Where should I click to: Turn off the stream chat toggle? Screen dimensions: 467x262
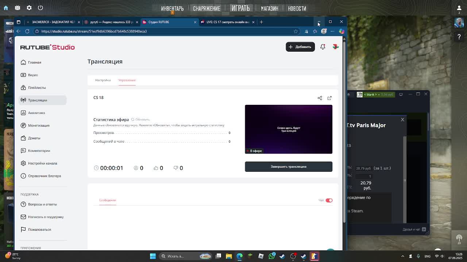click(x=329, y=200)
